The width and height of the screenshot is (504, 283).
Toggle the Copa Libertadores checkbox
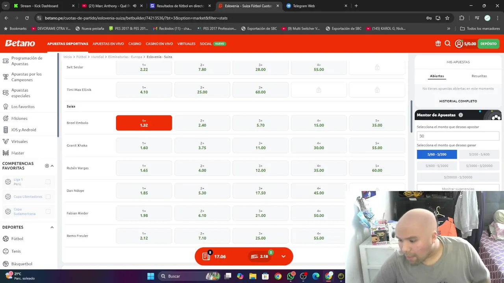[x=48, y=197]
